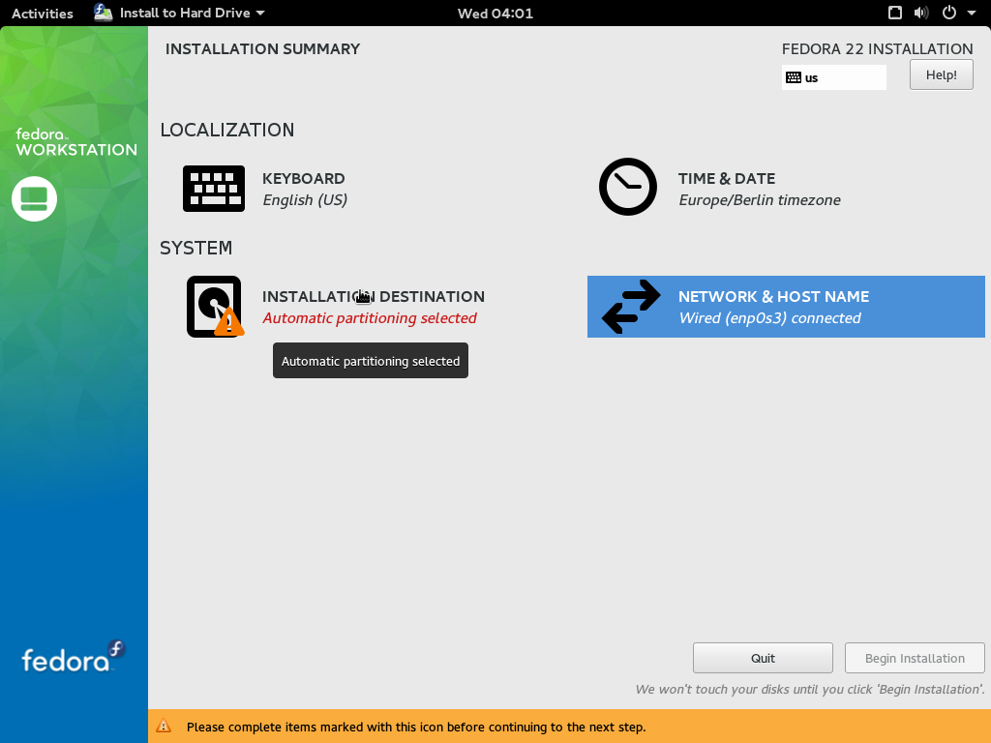The width and height of the screenshot is (991, 743).
Task: Expand the Install to Hard Drive app menu
Action: click(180, 13)
